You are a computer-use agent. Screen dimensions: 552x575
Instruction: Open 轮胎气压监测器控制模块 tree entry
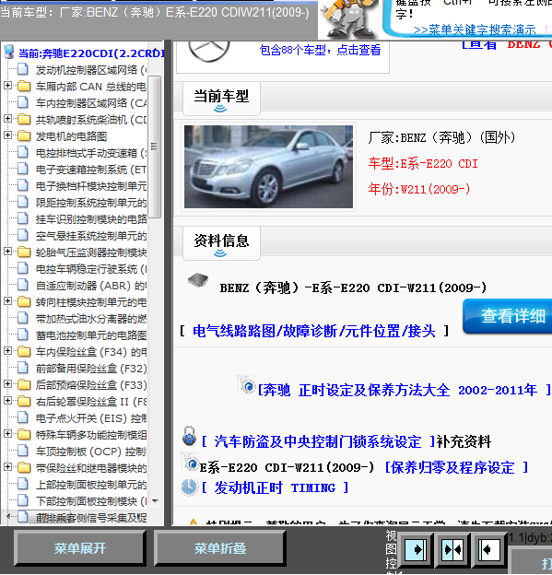coord(91,252)
